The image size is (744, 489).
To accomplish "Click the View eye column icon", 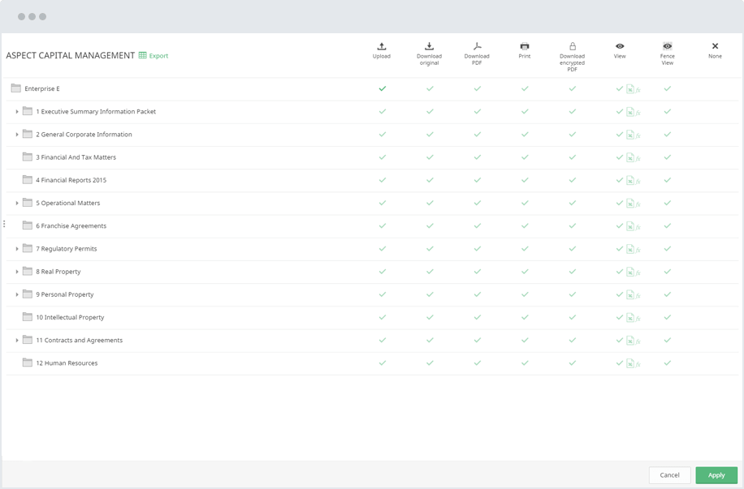I will pyautogui.click(x=620, y=47).
